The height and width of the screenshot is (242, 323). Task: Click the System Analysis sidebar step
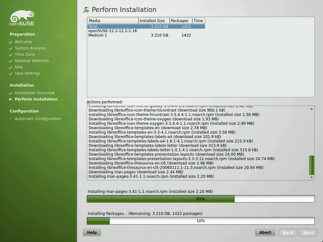click(30, 48)
